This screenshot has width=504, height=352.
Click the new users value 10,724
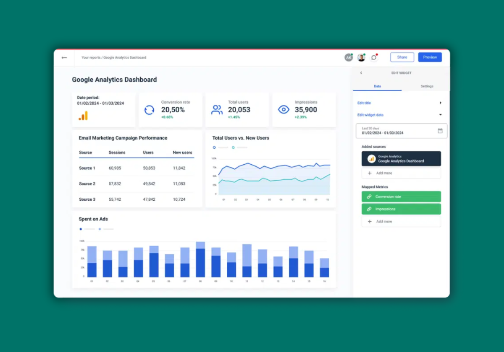click(x=179, y=199)
